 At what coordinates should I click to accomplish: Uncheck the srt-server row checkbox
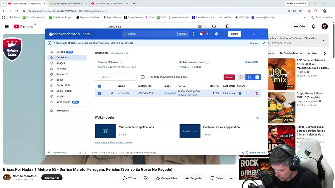coord(99,93)
